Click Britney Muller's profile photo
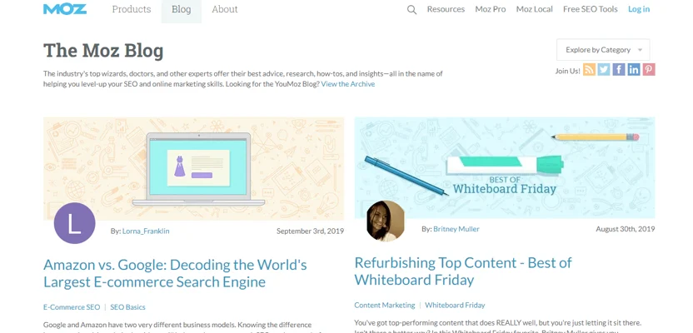The image size is (693, 333). (x=386, y=221)
